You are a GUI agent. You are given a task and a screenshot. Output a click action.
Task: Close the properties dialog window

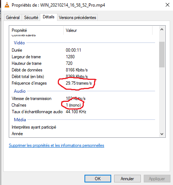(x=168, y=5)
